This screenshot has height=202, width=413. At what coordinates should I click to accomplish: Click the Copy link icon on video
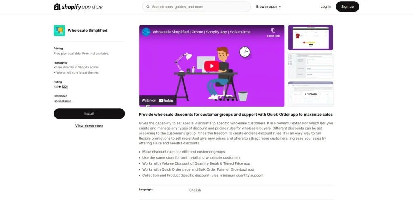coord(273,31)
